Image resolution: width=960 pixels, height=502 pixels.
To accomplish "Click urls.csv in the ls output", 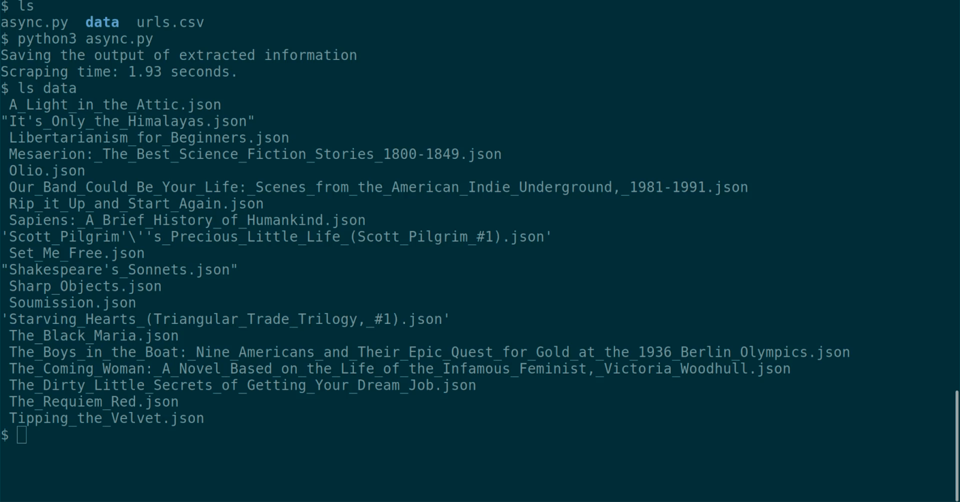I will click(170, 22).
